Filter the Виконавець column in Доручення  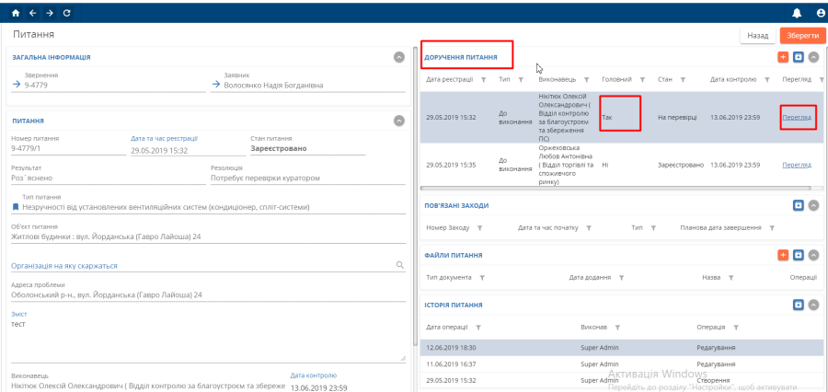tap(586, 79)
